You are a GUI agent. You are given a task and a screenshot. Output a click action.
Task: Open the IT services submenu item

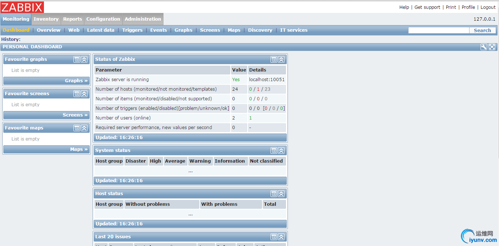pyautogui.click(x=294, y=30)
